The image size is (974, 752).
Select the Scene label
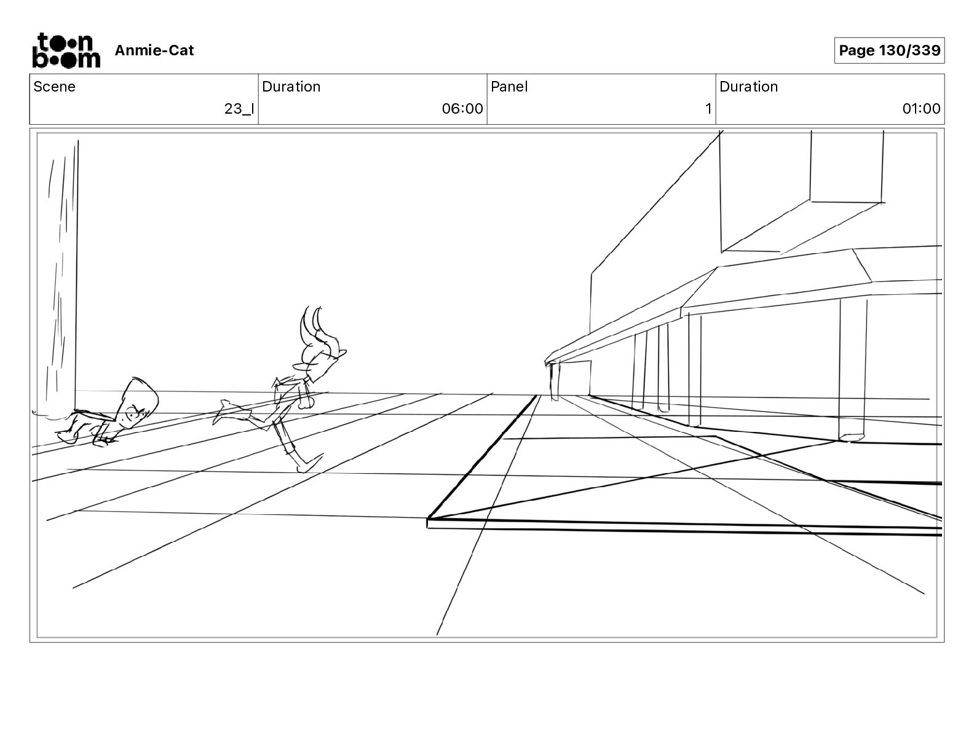coord(55,87)
